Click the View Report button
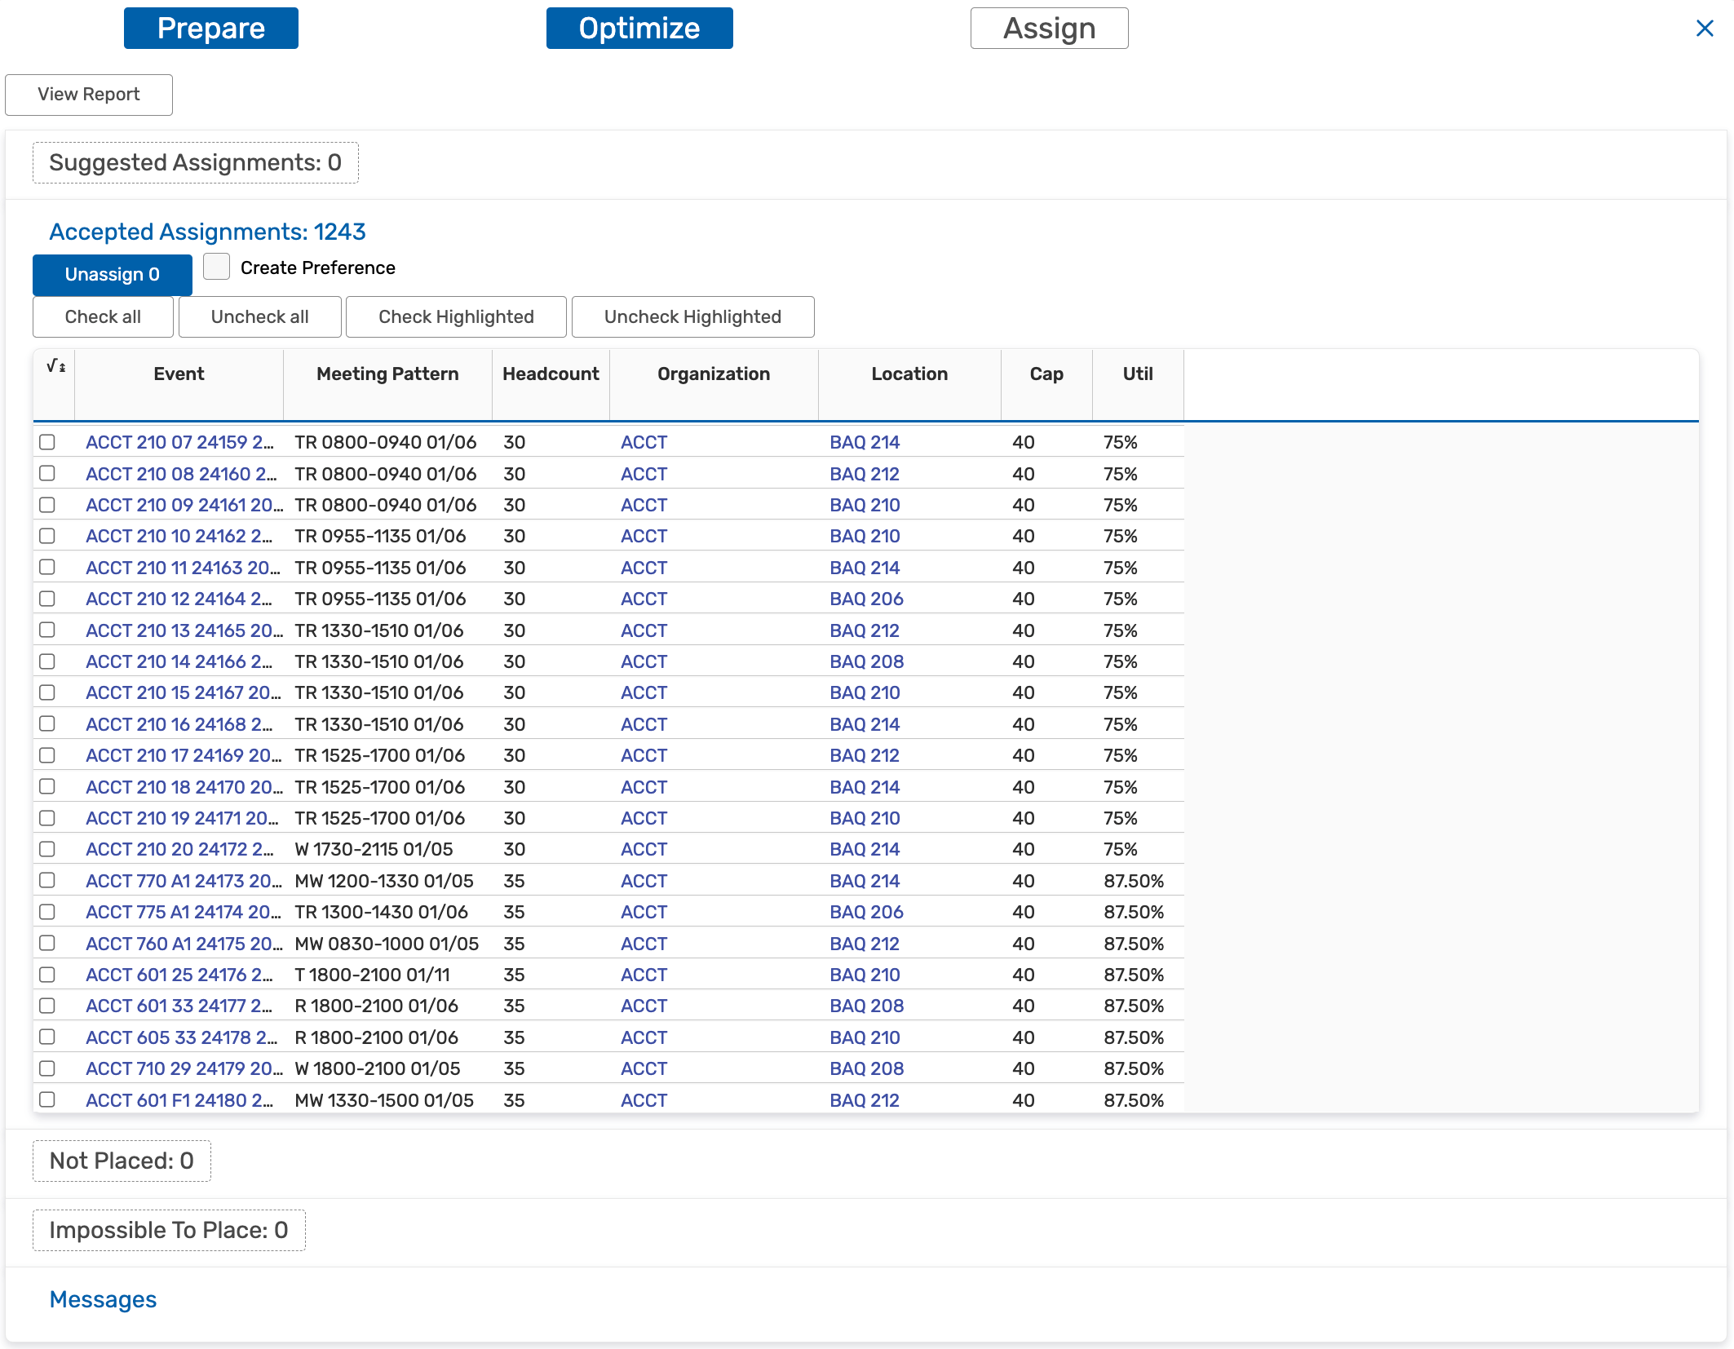 88,95
